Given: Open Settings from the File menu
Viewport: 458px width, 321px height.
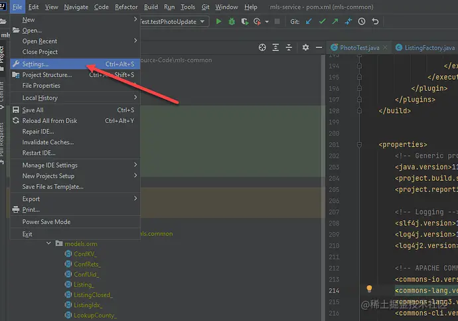Looking at the screenshot, I should (76, 64).
